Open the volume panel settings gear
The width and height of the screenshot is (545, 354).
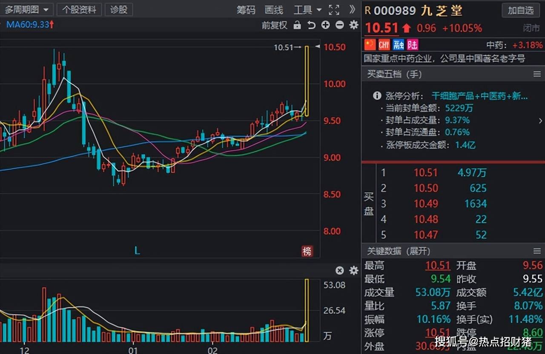[353, 271]
